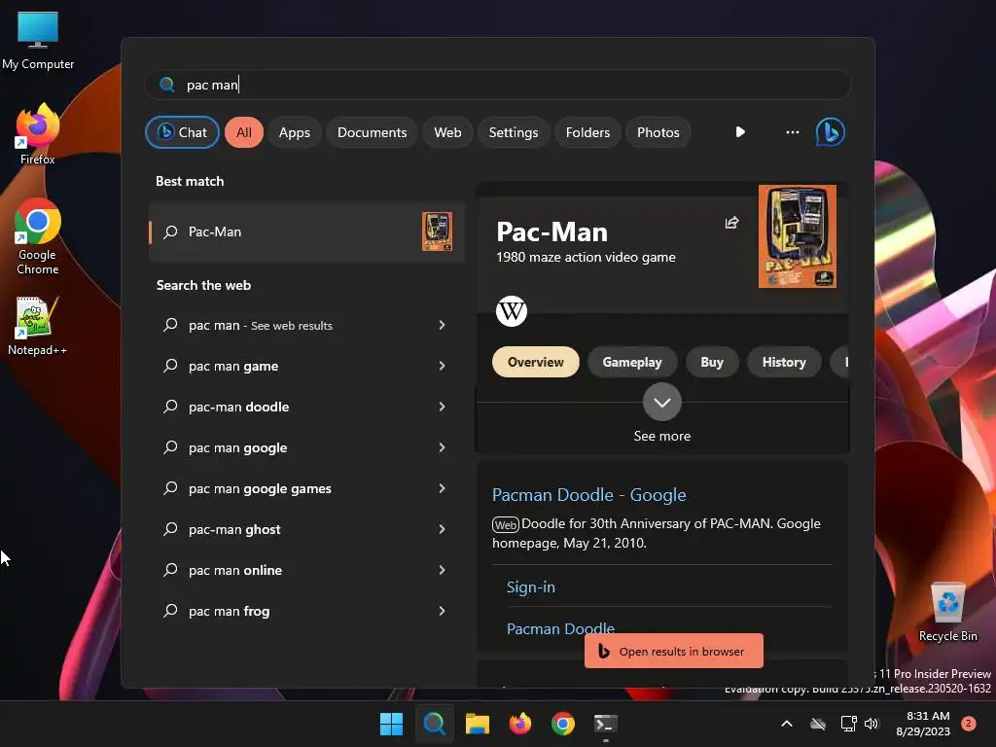The height and width of the screenshot is (747, 996).
Task: Expand the 'pac man game' suggestion arrow
Action: pyautogui.click(x=442, y=366)
